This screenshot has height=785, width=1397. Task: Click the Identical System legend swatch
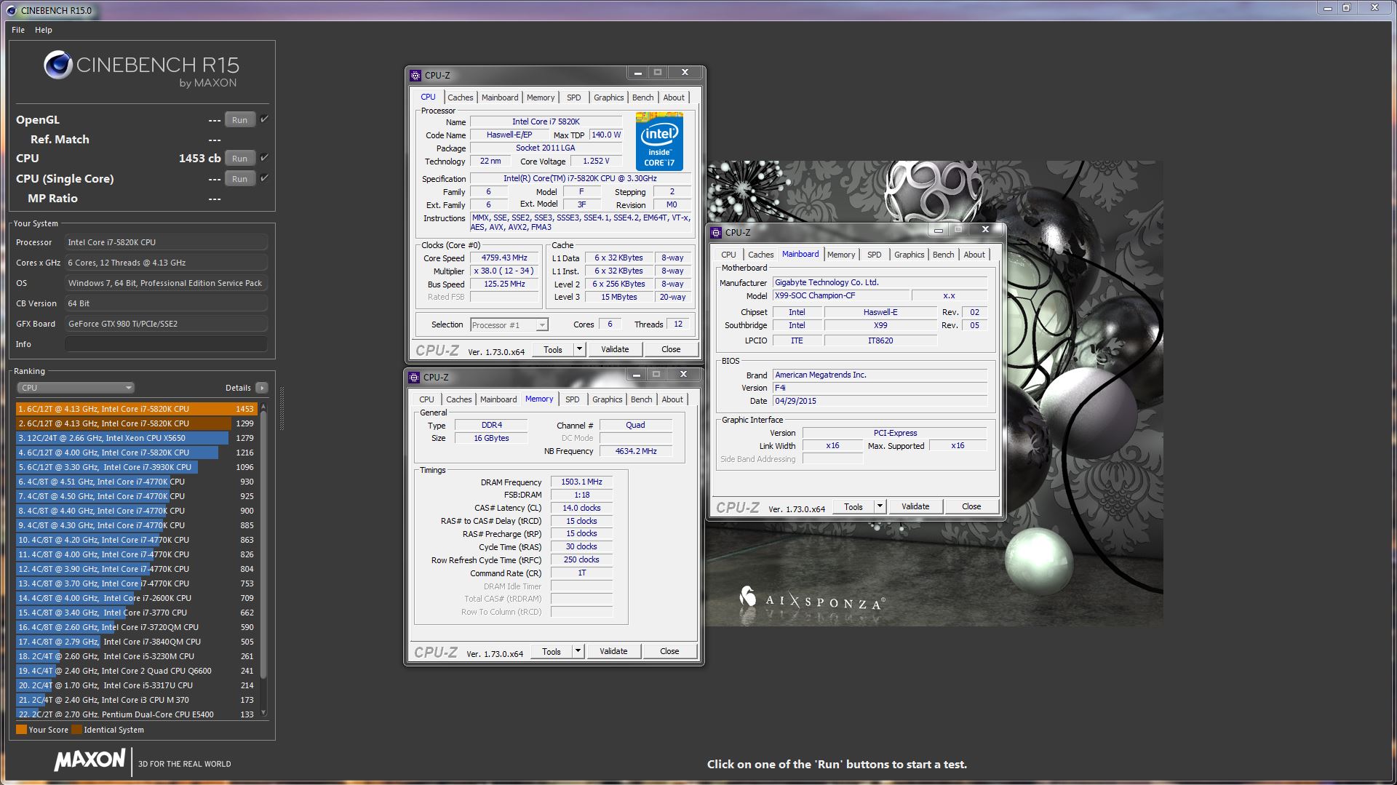[76, 730]
